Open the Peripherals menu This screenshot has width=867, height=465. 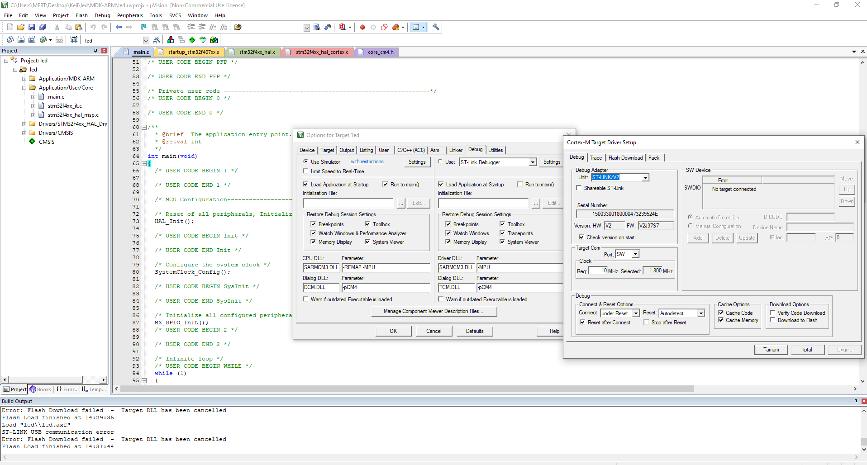[x=130, y=15]
